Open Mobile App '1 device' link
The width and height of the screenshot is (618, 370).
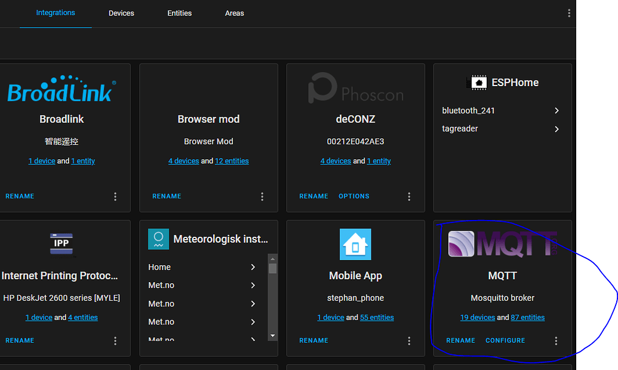(x=331, y=317)
